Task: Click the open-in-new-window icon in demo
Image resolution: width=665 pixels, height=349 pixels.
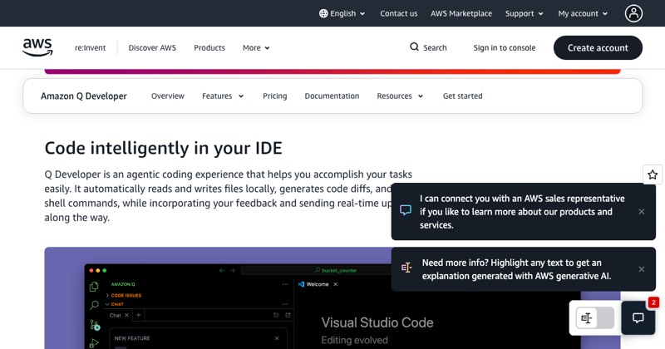Action: [288, 315]
